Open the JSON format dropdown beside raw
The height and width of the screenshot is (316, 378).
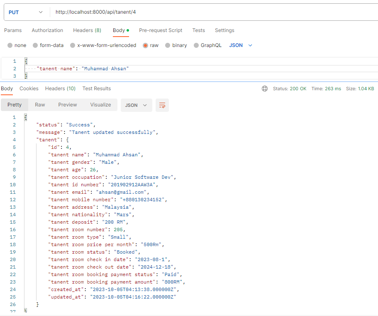click(x=239, y=45)
